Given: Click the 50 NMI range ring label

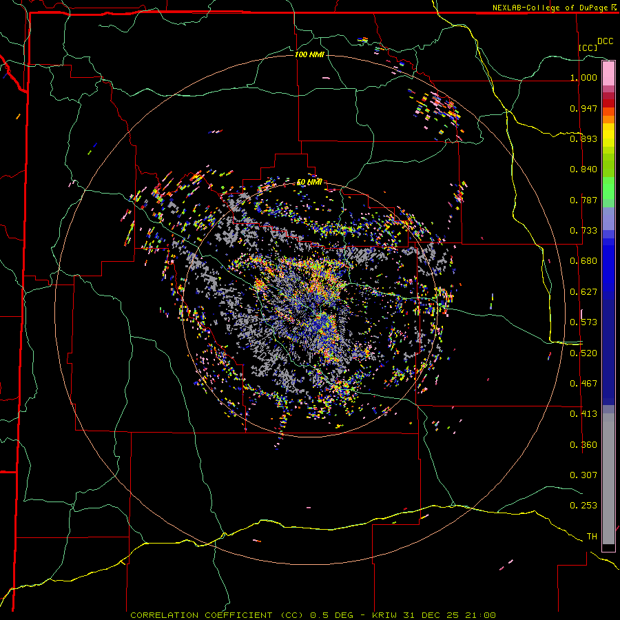Looking at the screenshot, I should [309, 183].
